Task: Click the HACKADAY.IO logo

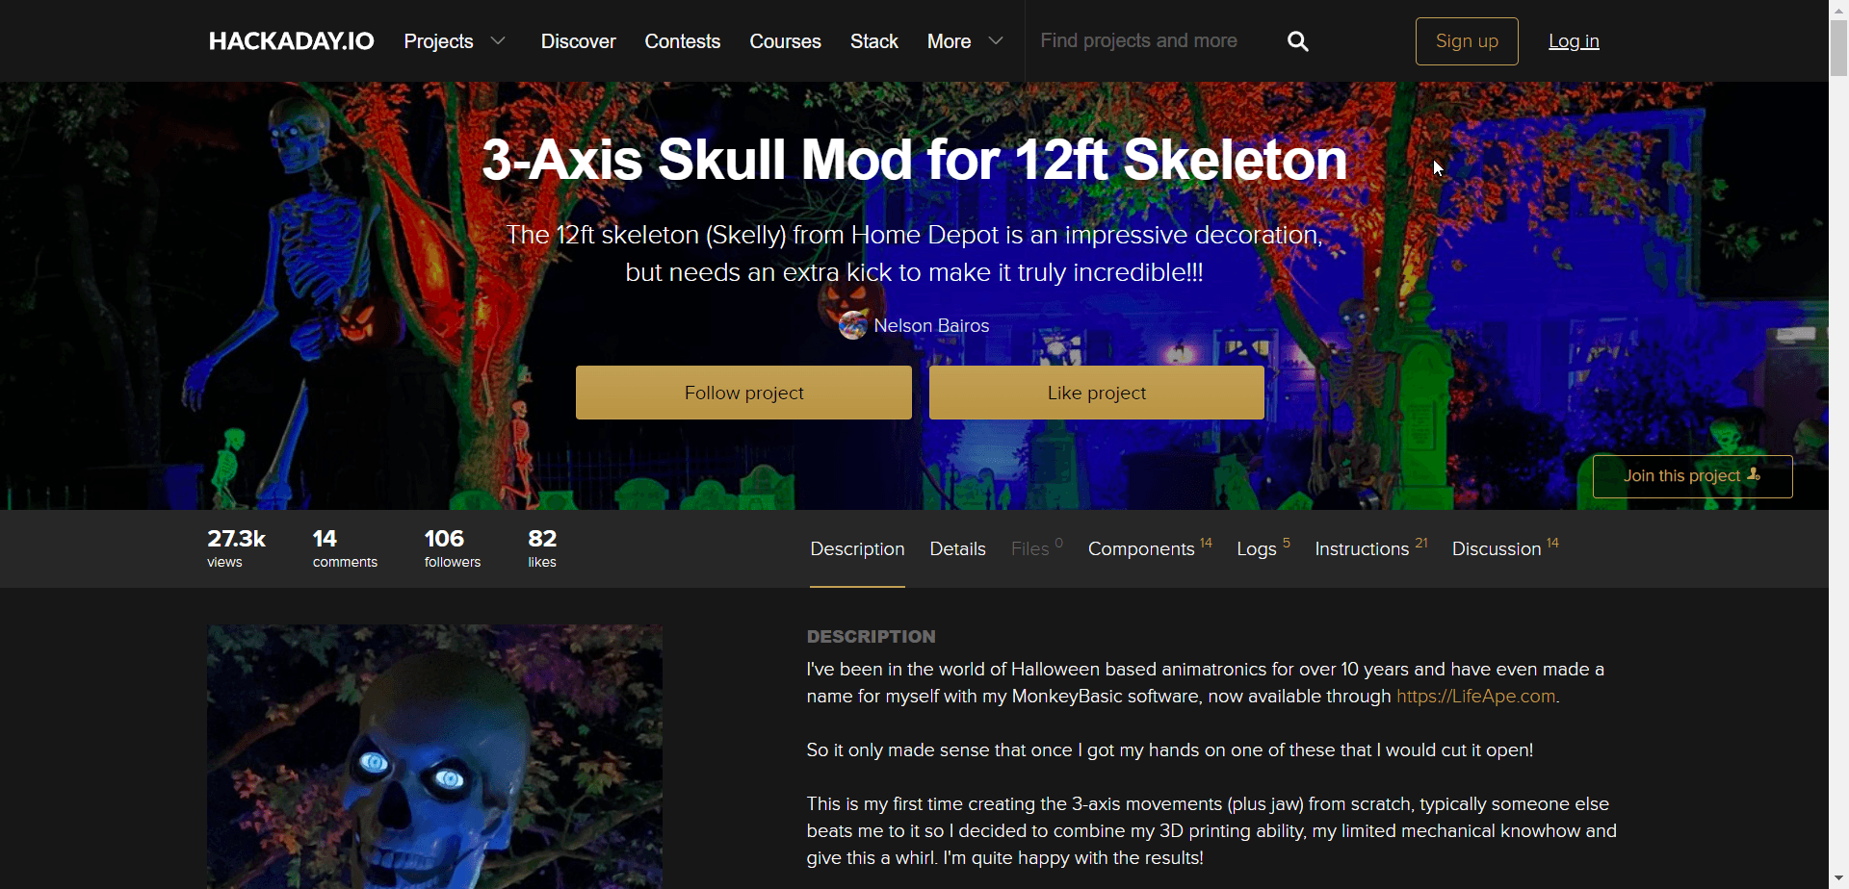Action: [x=292, y=41]
